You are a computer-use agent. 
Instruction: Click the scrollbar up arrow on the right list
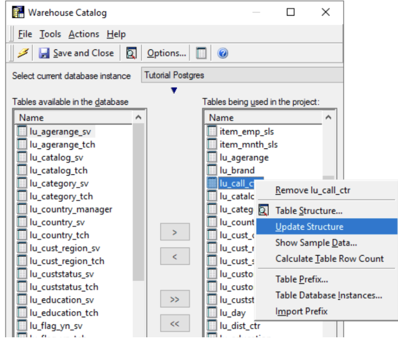pos(327,118)
